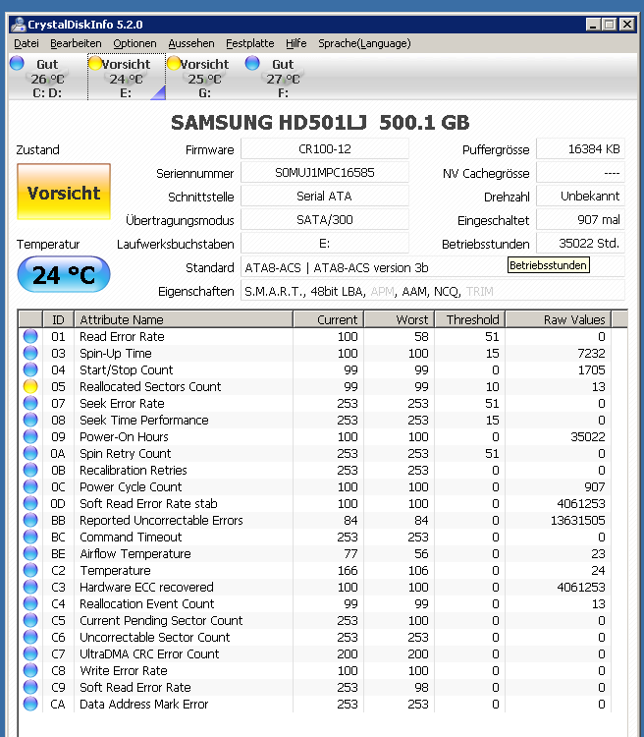
Task: Click the yellow status icon for Reallocated Sectors Count
Action: coord(30,386)
